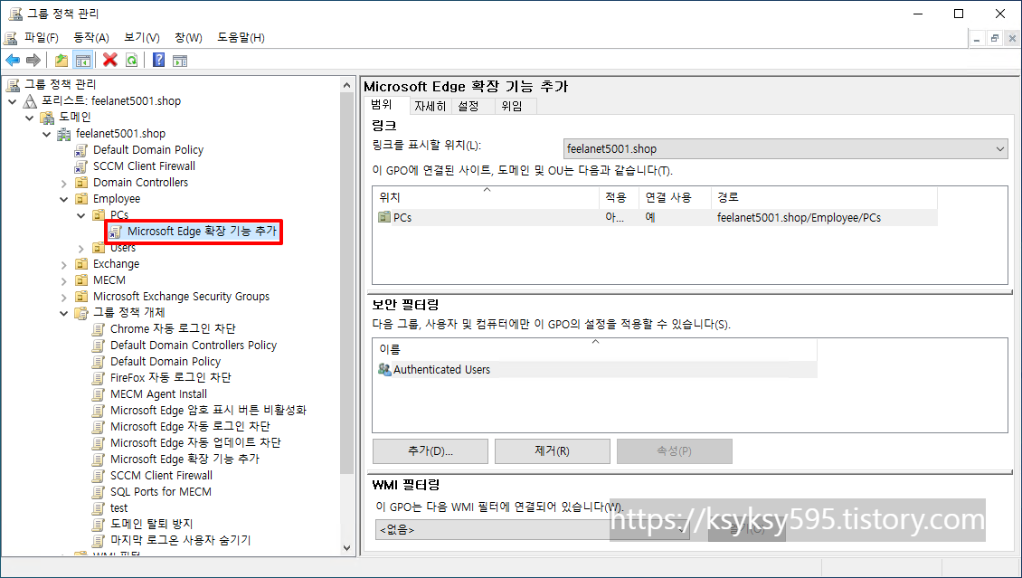Screen dimensions: 1022x578
Task: Click the tree pane scroll up arrow
Action: [346, 84]
